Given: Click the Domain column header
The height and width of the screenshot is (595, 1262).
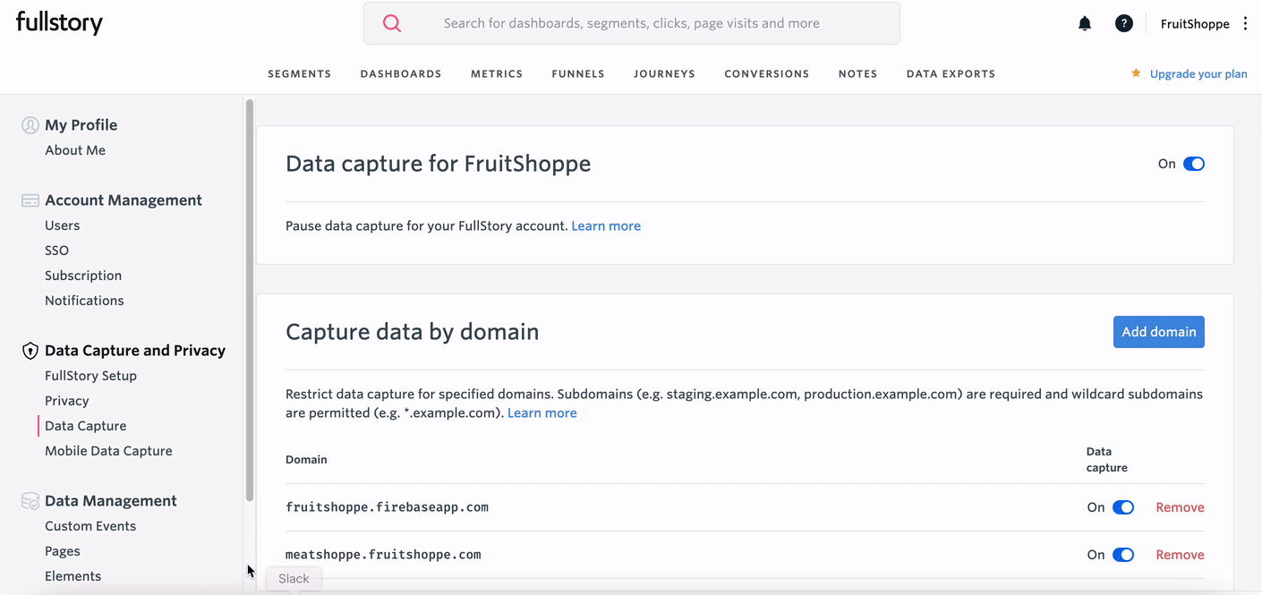Looking at the screenshot, I should 306,460.
